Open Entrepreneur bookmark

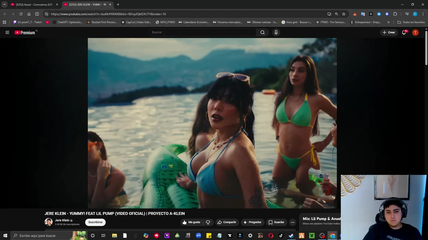[365, 22]
